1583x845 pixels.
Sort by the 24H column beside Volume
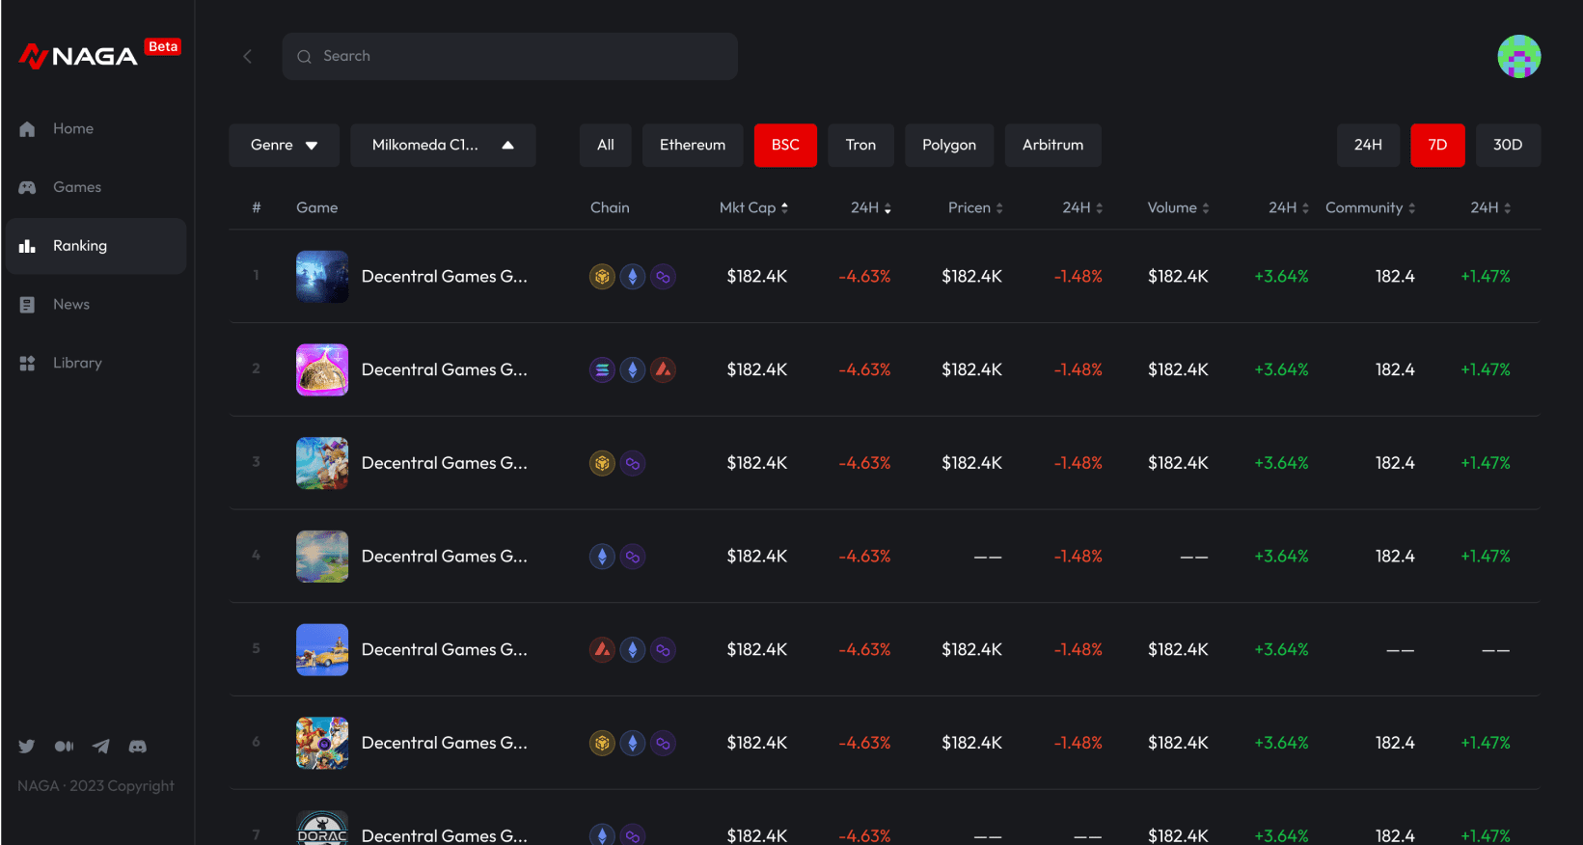[x=1289, y=208]
